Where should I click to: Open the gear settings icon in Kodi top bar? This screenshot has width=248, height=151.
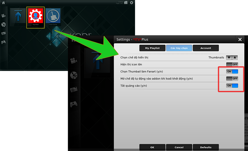pos(131,3)
